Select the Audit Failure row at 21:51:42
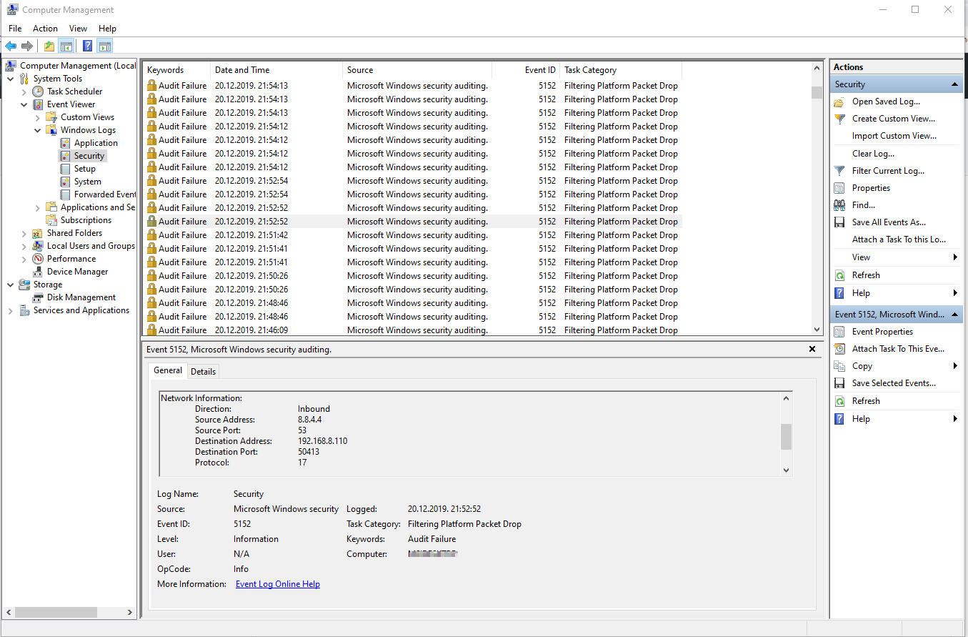968x637 pixels. 412,235
